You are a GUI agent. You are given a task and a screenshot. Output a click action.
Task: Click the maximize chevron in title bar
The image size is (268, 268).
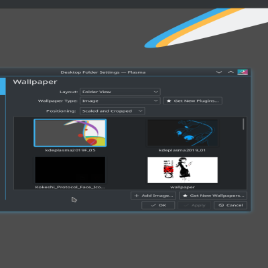coord(230,72)
